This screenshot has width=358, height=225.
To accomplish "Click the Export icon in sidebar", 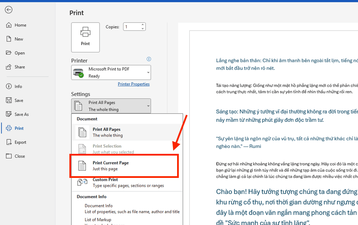I will pos(9,142).
